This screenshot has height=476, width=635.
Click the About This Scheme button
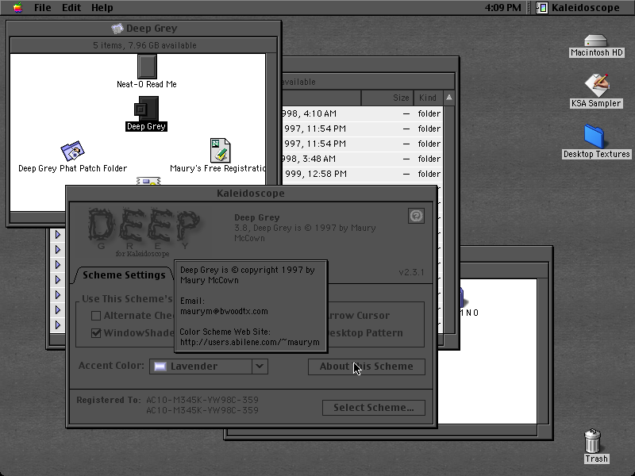[x=367, y=367]
